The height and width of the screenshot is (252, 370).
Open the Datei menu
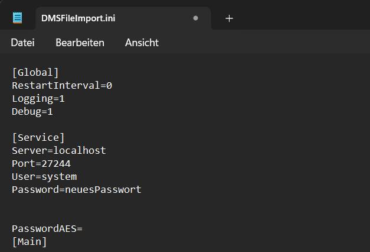coord(22,43)
